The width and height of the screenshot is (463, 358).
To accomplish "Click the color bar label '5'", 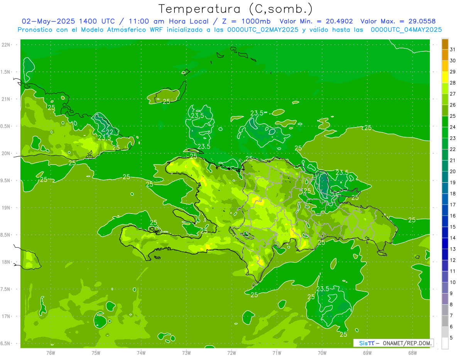I will click(x=451, y=338).
